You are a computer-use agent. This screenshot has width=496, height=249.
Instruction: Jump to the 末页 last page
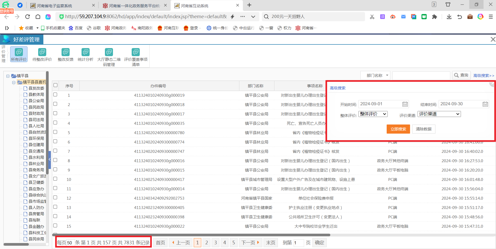(x=271, y=243)
